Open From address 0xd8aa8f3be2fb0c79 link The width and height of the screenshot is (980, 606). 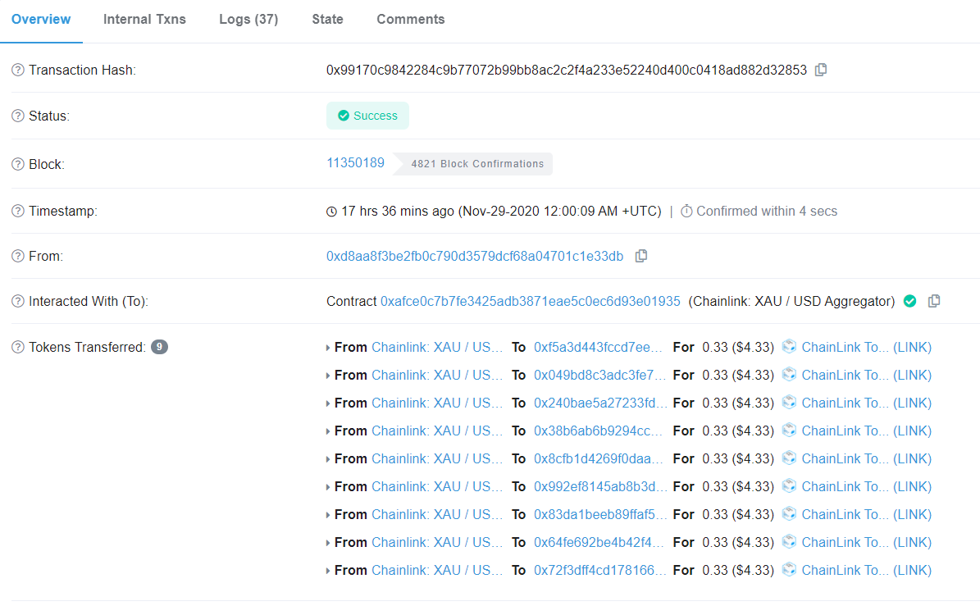[x=474, y=256]
